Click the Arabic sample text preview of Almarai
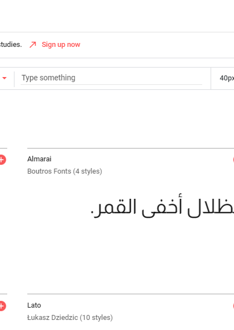Viewport: 234px width, 330px height. (x=162, y=207)
